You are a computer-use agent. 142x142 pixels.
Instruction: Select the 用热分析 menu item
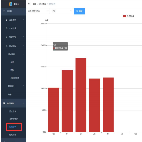click(x=13, y=127)
